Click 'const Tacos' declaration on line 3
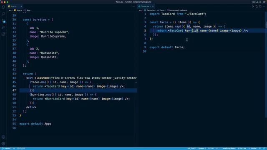Viewport: 267px width, 150px height. (x=159, y=22)
